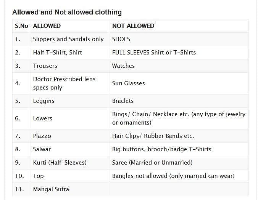Click the 'Leggins' cell
Screen dimensions: 258x200
point(44,101)
